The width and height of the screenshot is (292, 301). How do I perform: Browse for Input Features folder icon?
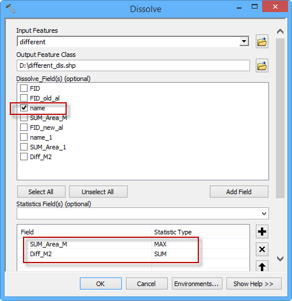point(262,42)
